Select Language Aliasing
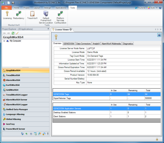 26,114
